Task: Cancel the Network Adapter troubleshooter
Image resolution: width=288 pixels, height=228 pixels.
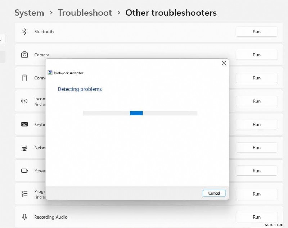Action: click(x=214, y=193)
